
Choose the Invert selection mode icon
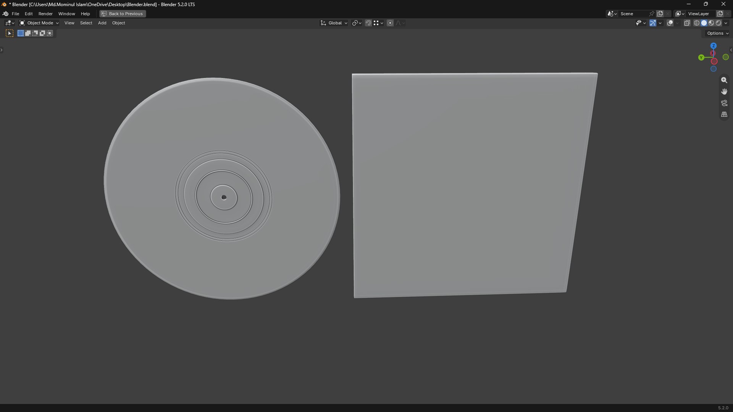42,33
